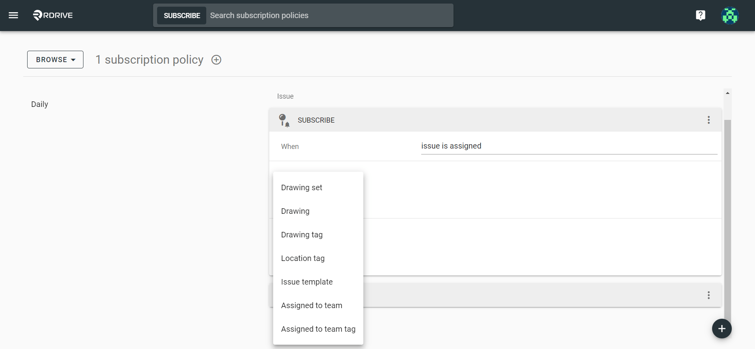755x349 pixels.
Task: Pick Assigned to team in the list
Action: (x=318, y=305)
